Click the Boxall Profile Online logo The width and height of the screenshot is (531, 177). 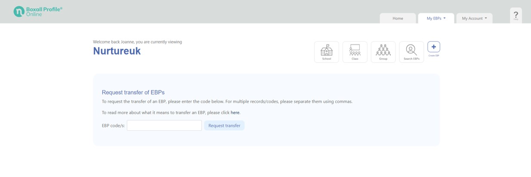(x=38, y=12)
